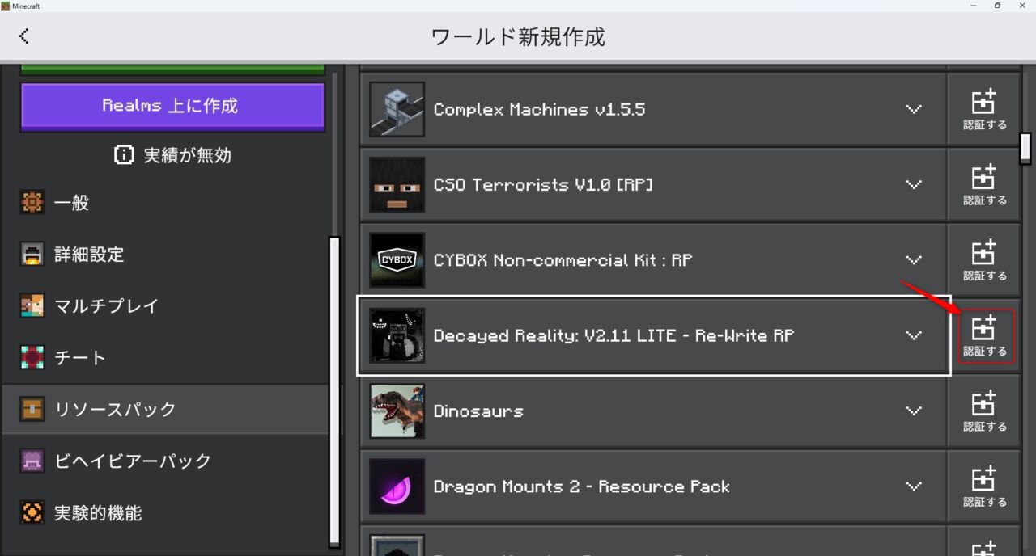Screen dimensions: 1036x556
Task: Click Complex Machines pack thumbnail
Action: pyautogui.click(x=397, y=109)
